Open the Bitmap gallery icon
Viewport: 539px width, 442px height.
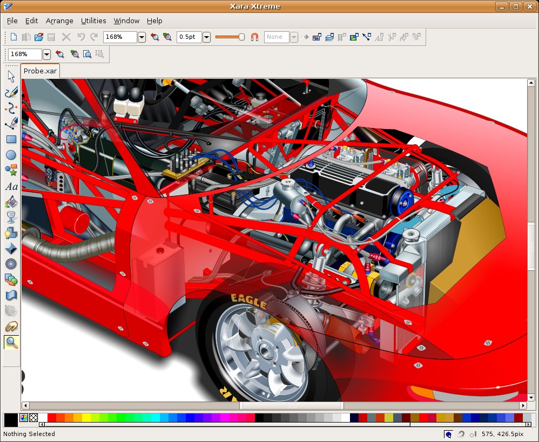(x=354, y=37)
